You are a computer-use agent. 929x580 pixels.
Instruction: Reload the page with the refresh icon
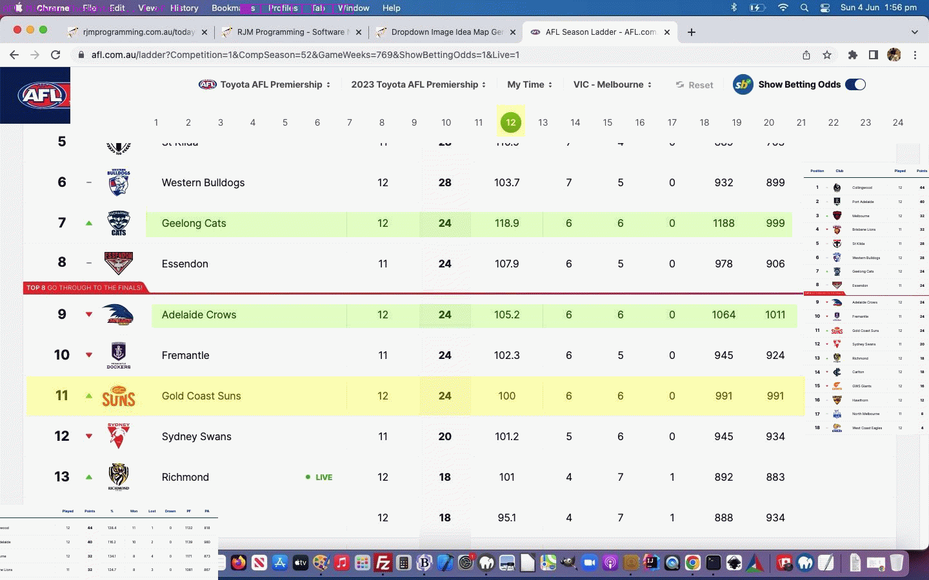pyautogui.click(x=55, y=55)
